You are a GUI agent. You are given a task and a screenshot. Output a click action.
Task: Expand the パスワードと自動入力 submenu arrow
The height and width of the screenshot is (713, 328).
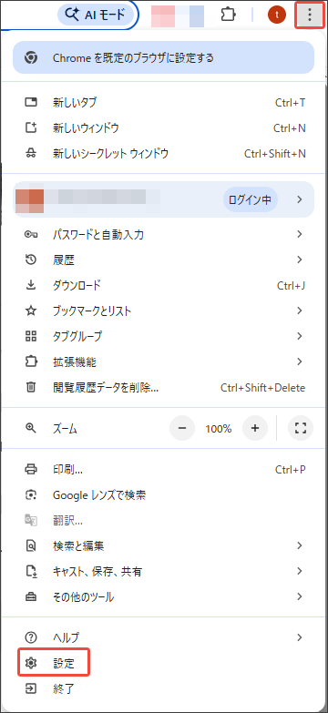(300, 235)
